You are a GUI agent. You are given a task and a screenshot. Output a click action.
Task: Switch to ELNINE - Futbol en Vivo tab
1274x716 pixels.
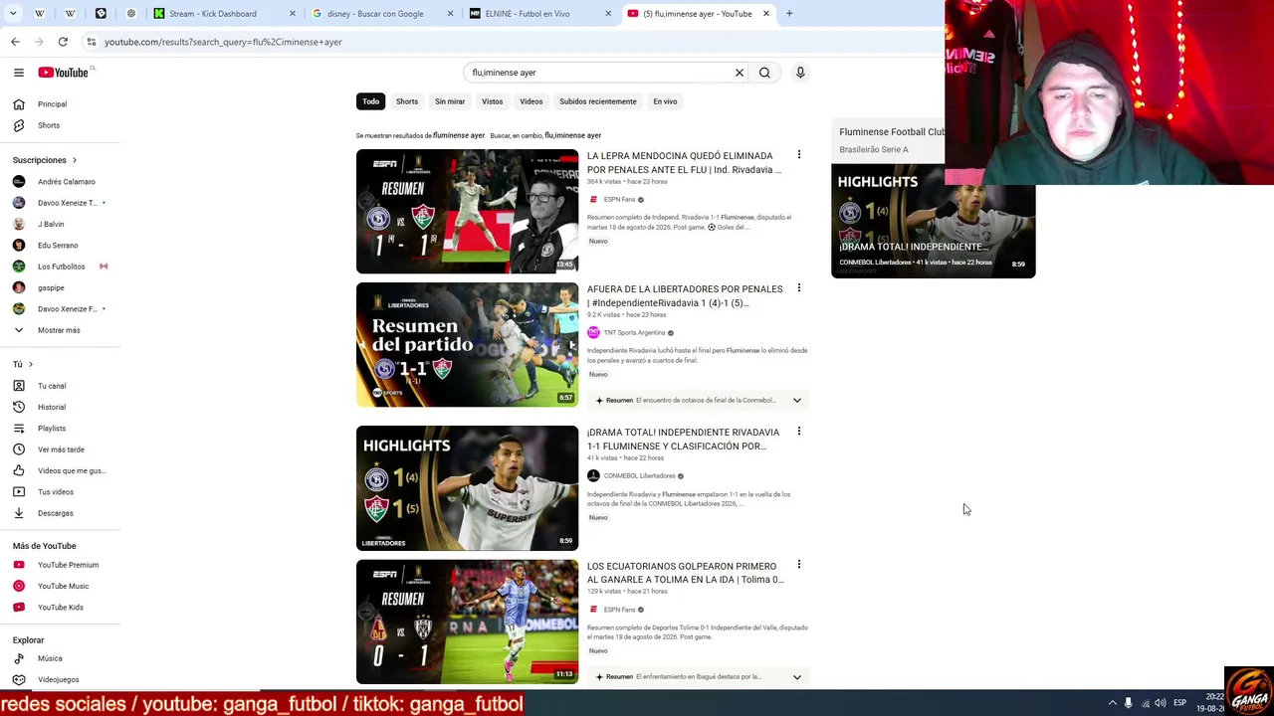click(540, 14)
